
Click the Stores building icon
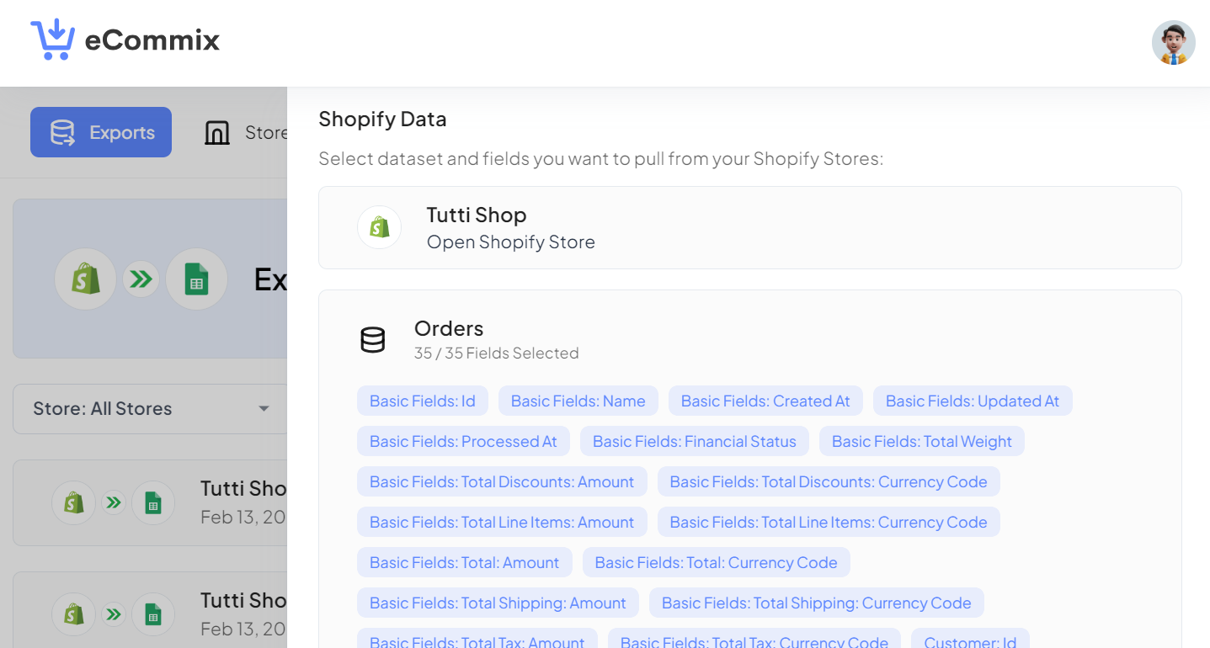click(x=217, y=133)
